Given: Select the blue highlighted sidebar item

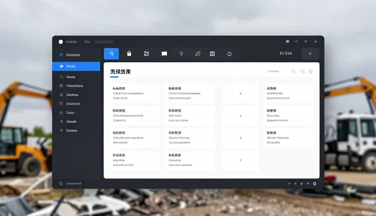Looking at the screenshot, I should 76,66.
